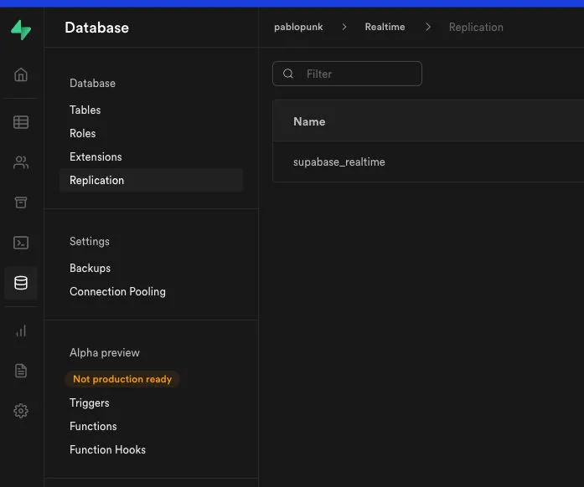The width and height of the screenshot is (584, 487).
Task: Open the Home icon in sidebar
Action: pyautogui.click(x=21, y=74)
